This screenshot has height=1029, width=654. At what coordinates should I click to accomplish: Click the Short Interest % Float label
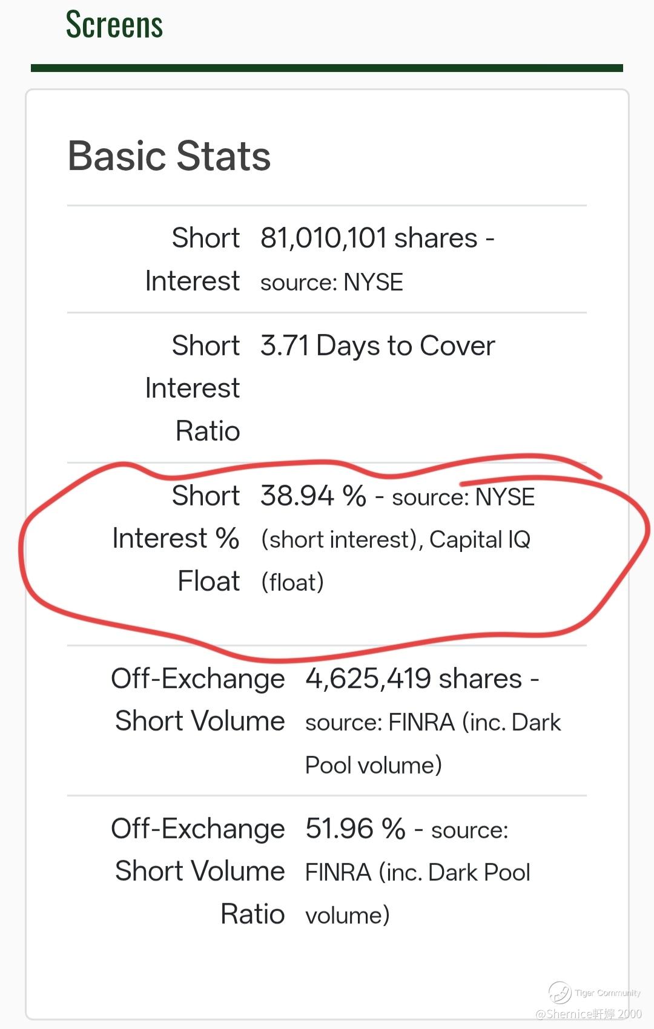(x=176, y=538)
